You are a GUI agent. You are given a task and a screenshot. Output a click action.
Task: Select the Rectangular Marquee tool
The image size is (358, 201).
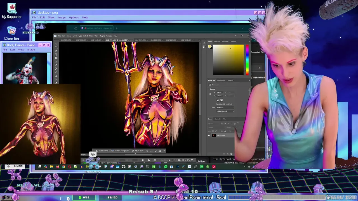coord(56,47)
